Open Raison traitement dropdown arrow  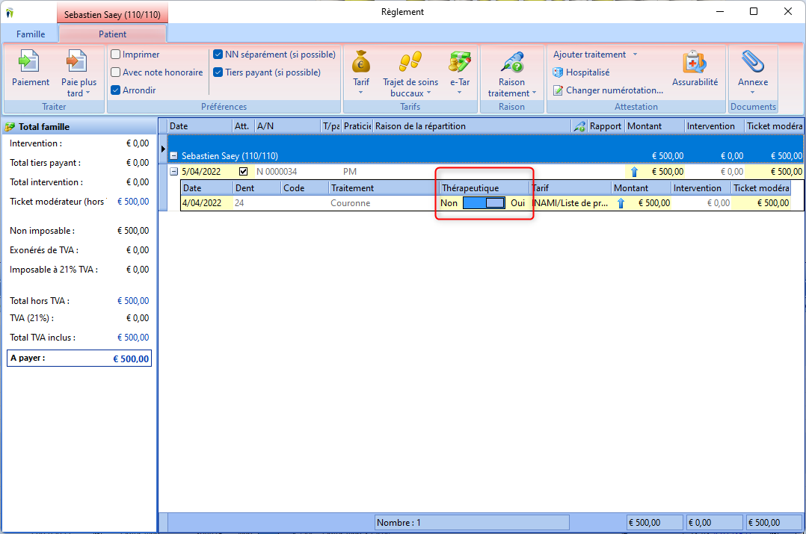tap(534, 93)
